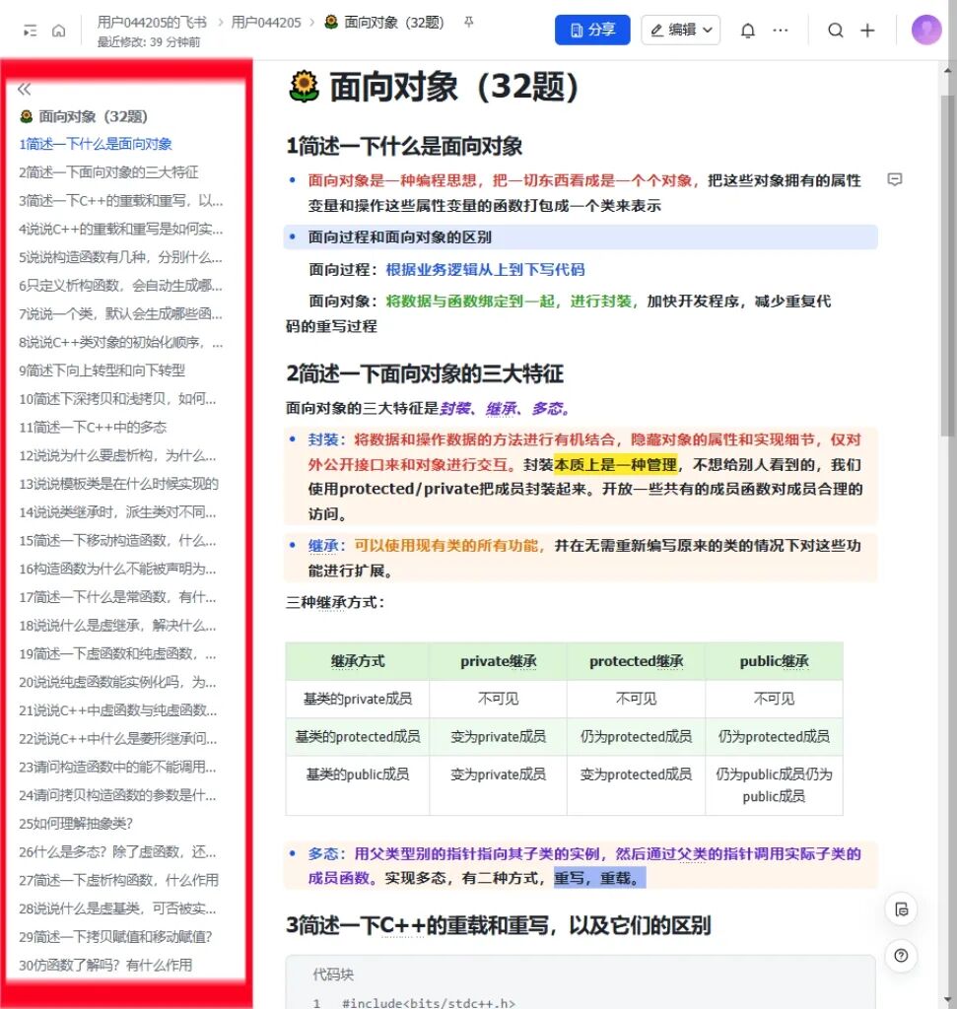
Task: Jump to outline item 9简述下向上转型和向下转型
Action: 102,370
